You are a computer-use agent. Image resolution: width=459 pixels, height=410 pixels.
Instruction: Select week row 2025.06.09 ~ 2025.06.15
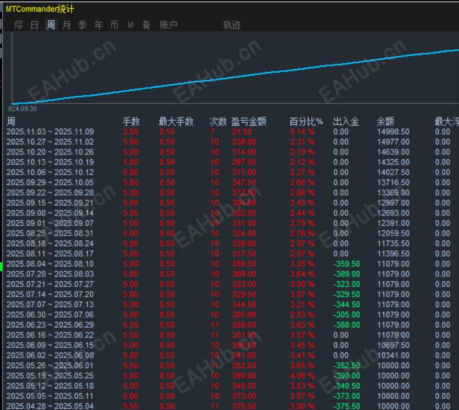pyautogui.click(x=231, y=346)
